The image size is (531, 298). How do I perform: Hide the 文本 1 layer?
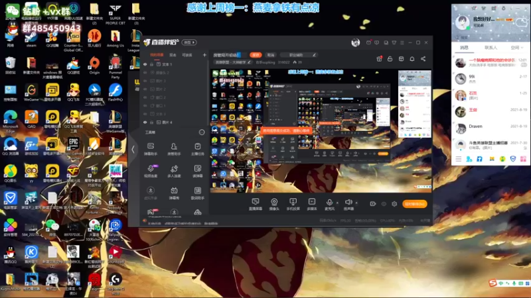pos(145,64)
